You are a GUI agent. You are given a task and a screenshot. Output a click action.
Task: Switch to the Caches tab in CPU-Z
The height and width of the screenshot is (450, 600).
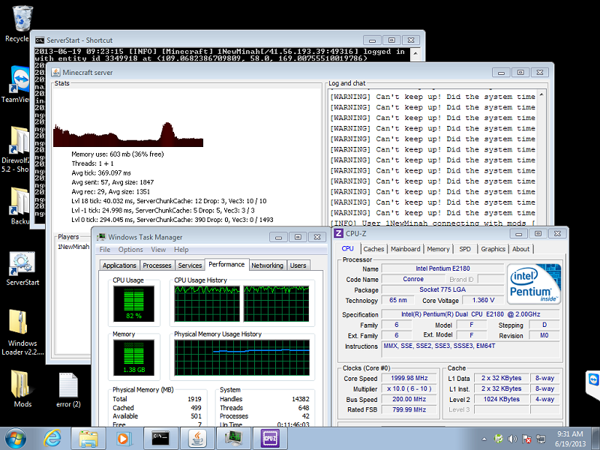[x=373, y=249]
